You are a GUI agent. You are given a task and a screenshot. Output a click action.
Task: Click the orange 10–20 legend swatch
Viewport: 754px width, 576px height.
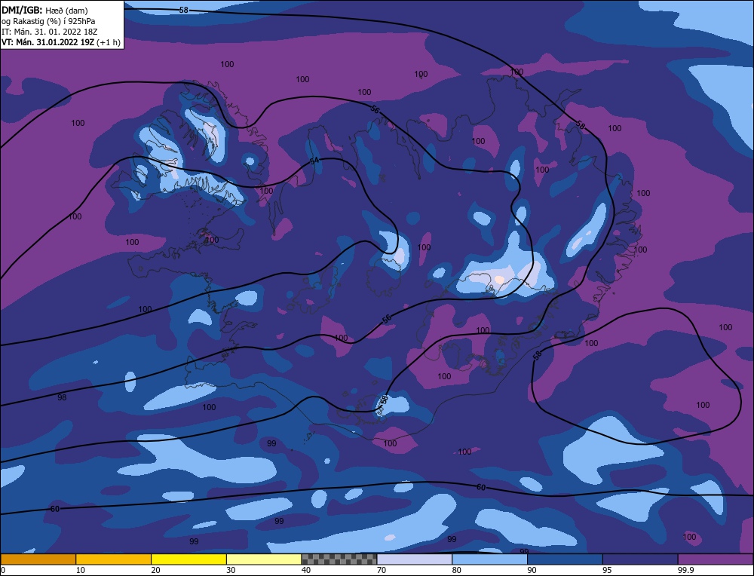(x=114, y=559)
